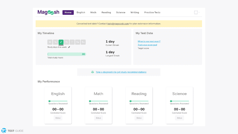Click the Science estimated score '00 - 00'

pyautogui.click(x=179, y=109)
